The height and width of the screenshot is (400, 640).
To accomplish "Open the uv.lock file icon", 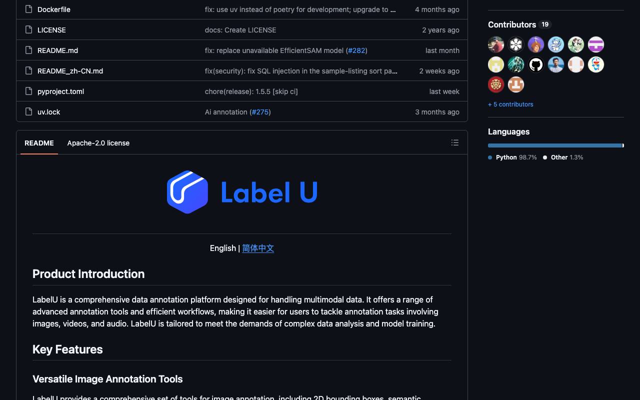I will click(28, 112).
